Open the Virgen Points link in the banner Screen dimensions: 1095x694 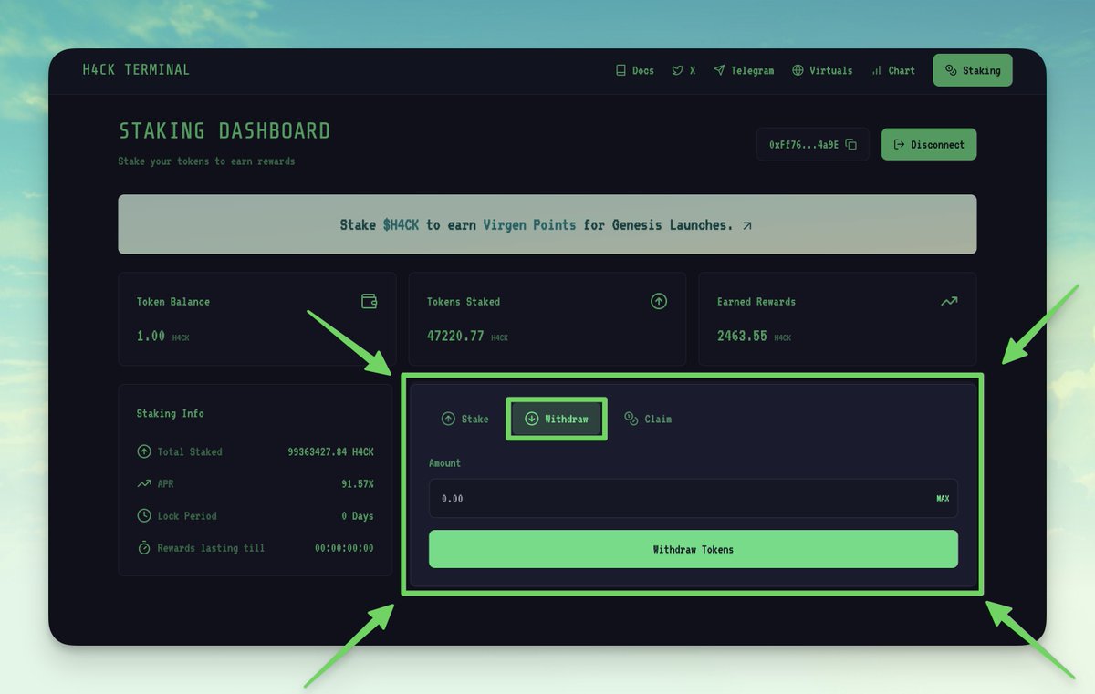point(531,224)
